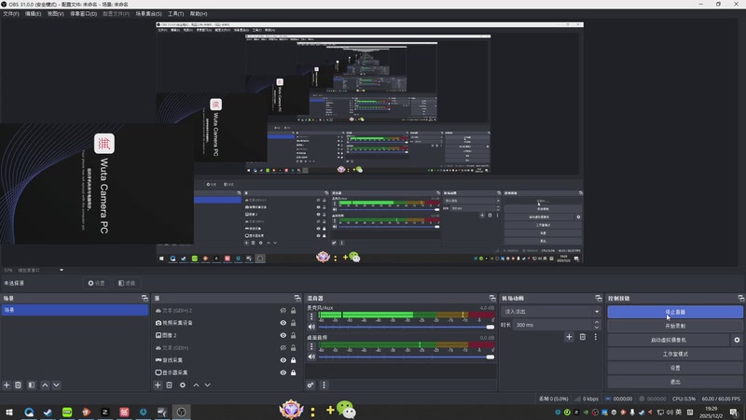Viewport: 746px width, 420px height.
Task: Delete the scene transition with the trash icon
Action: coord(582,337)
